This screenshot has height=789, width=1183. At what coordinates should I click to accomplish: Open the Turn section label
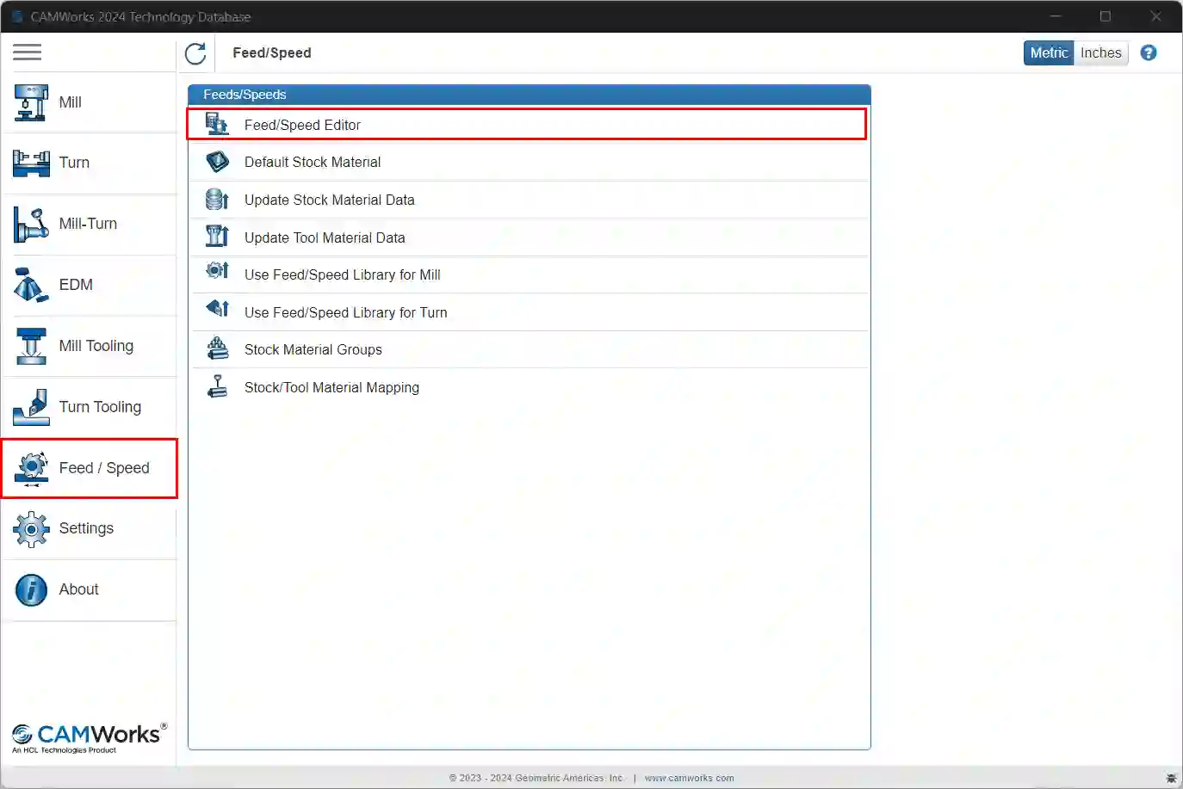pos(74,163)
